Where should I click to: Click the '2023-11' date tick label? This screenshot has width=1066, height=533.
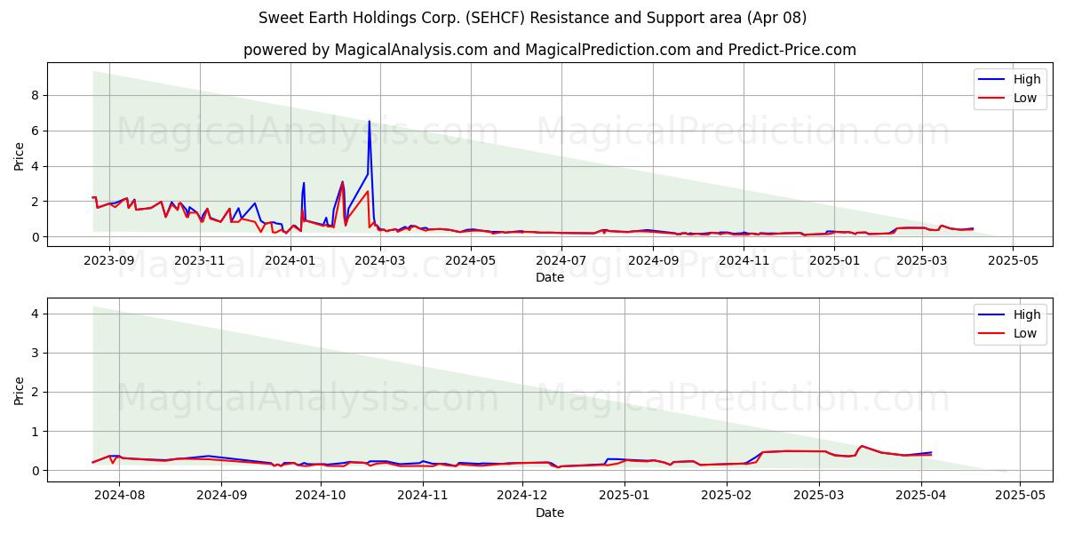(200, 260)
